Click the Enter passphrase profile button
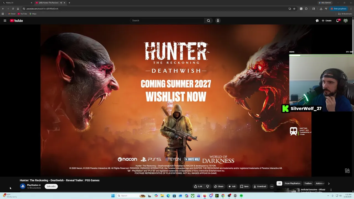The width and height of the screenshot is (354, 199). [339, 9]
